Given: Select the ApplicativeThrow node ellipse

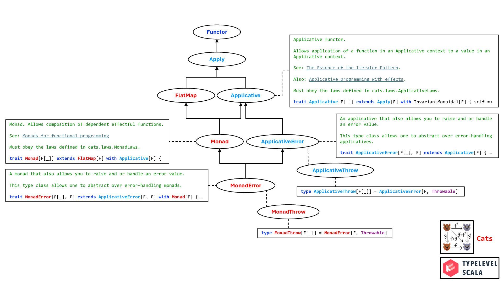Looking at the screenshot, I should pyautogui.click(x=335, y=170).
